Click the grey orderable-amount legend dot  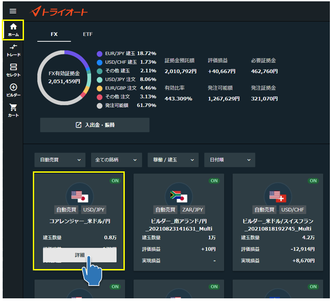coord(99,106)
